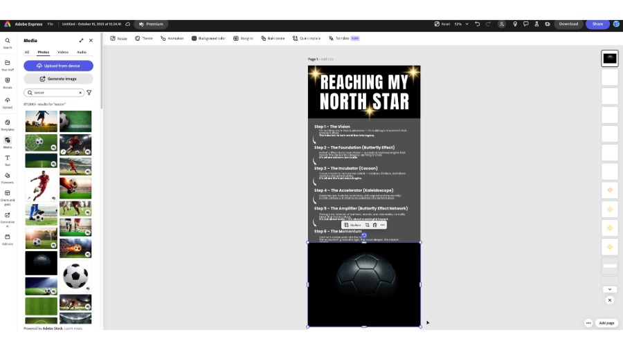Close the page thumbnails strip
This screenshot has width=623, height=350.
pos(610,300)
